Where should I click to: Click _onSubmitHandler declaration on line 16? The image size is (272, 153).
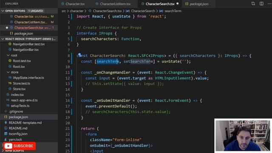(112, 101)
